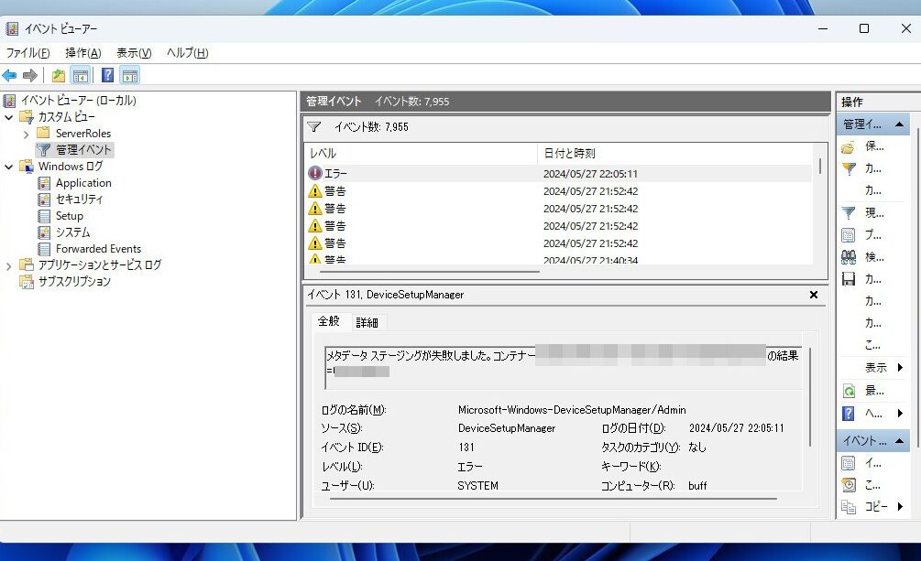Click the red error icon in event list
This screenshot has height=561, width=921.
point(315,173)
